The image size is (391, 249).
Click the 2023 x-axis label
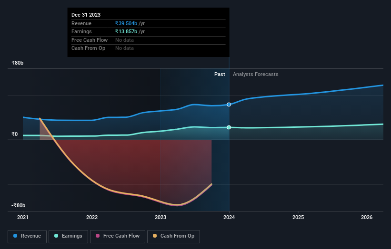160,217
